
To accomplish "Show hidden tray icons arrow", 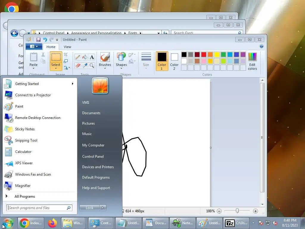I will tap(253, 223).
